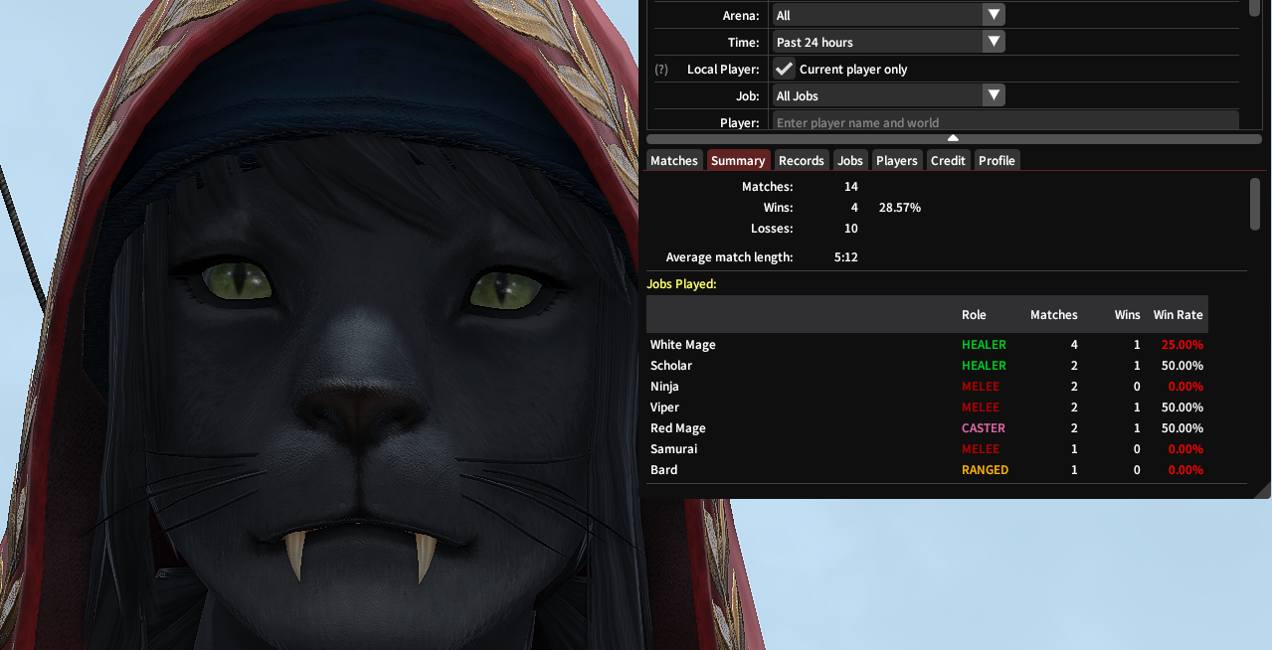Open the Players tab
1272x650 pixels.
point(897,160)
